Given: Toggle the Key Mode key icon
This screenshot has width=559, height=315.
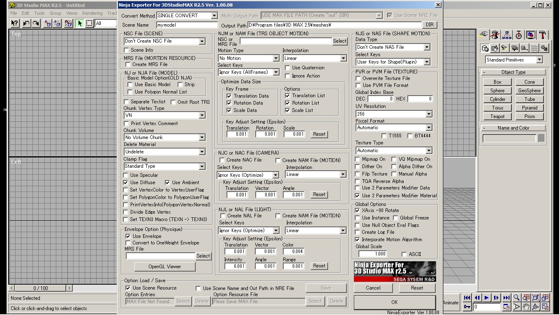Looking at the screenshot, I should click(467, 306).
